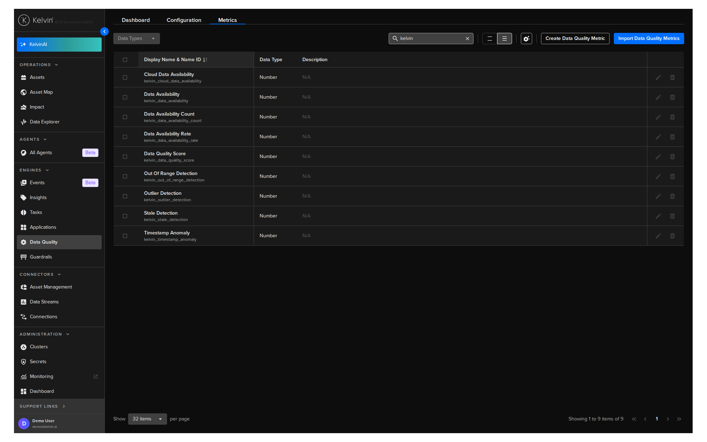The height and width of the screenshot is (442, 707).
Task: Tick the Out Of Range Detection checkbox
Action: 125,176
